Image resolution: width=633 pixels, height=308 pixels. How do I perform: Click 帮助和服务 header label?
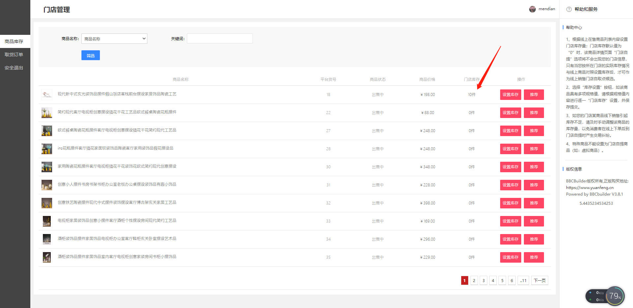[x=586, y=9]
